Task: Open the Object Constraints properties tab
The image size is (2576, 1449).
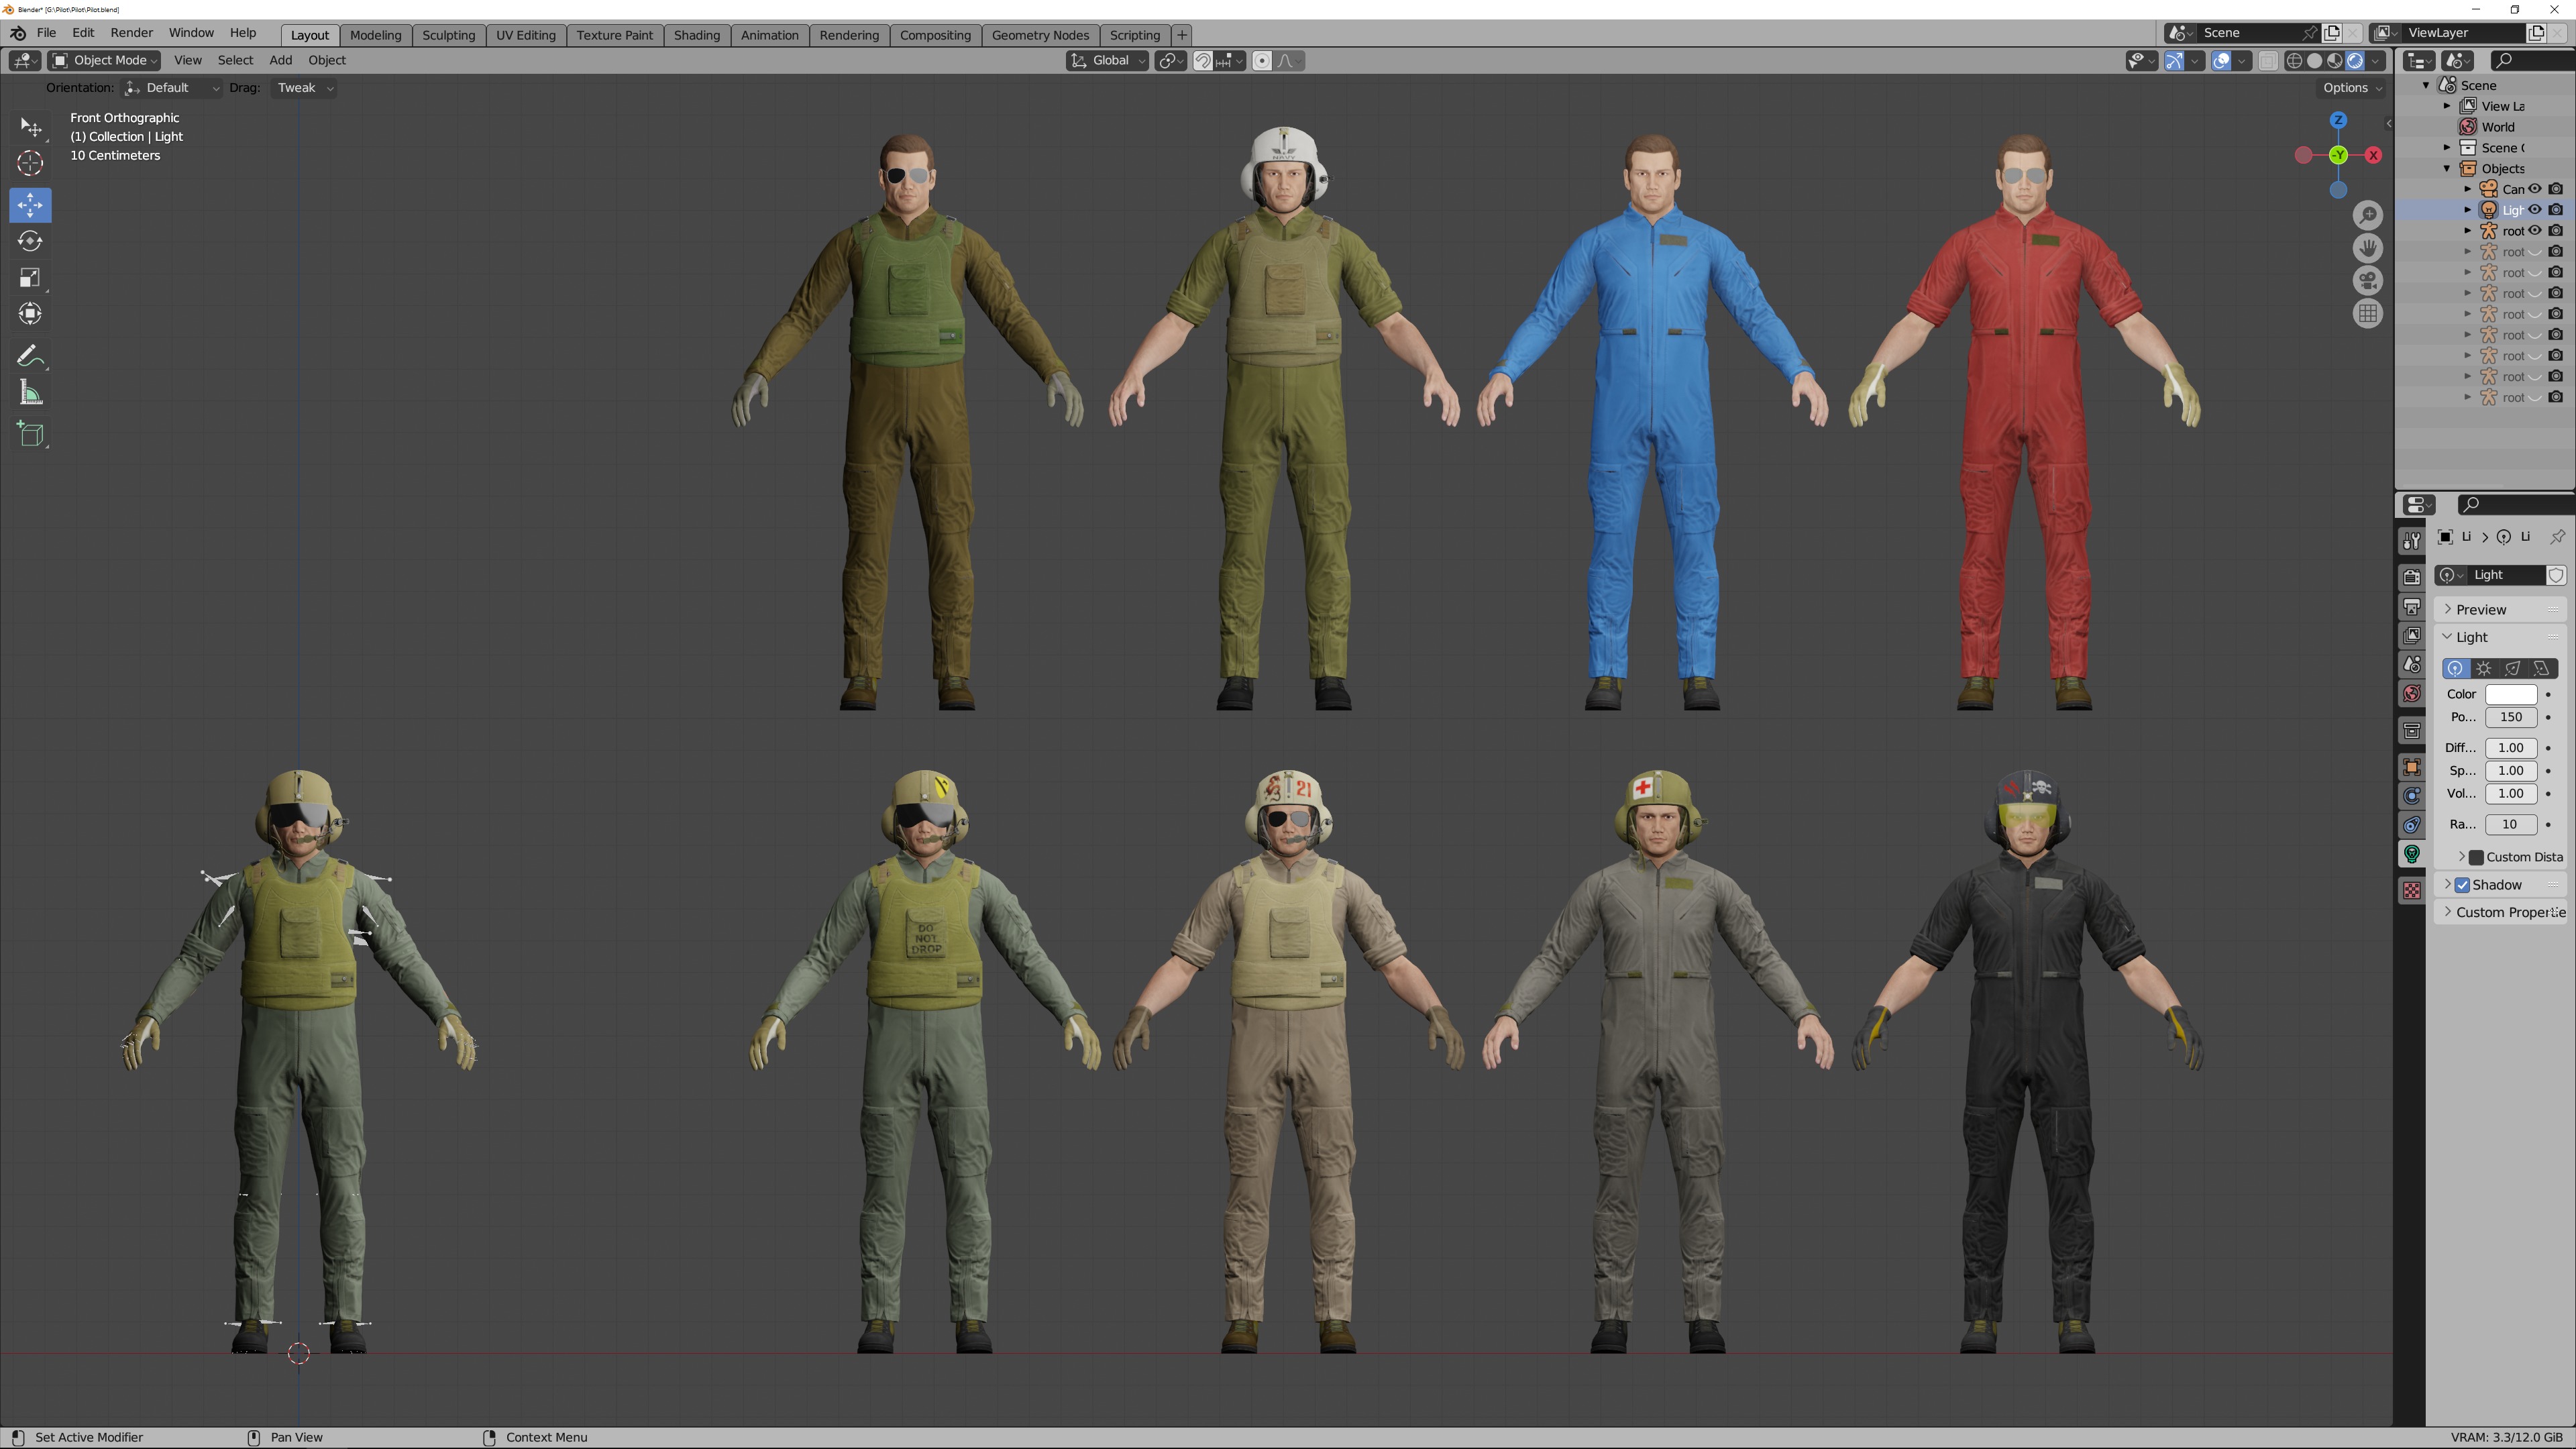Action: coord(2411,825)
